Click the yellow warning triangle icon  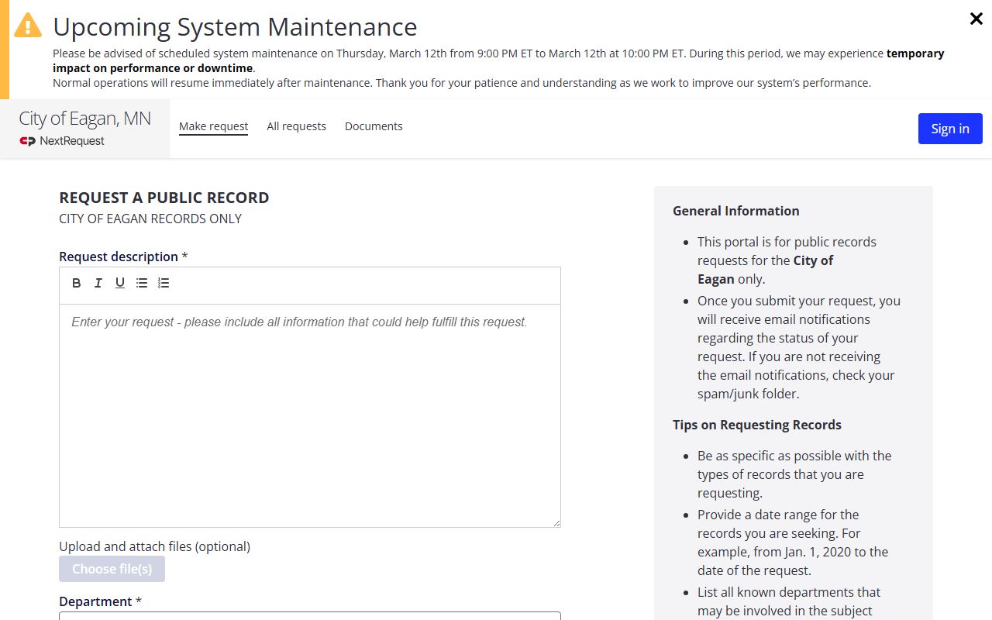tap(28, 26)
